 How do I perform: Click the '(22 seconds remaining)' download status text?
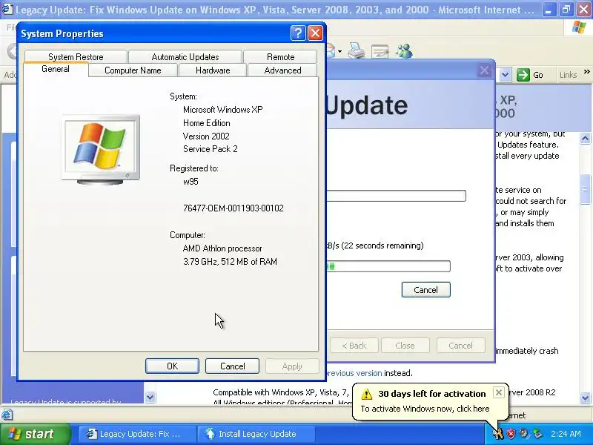pos(382,245)
